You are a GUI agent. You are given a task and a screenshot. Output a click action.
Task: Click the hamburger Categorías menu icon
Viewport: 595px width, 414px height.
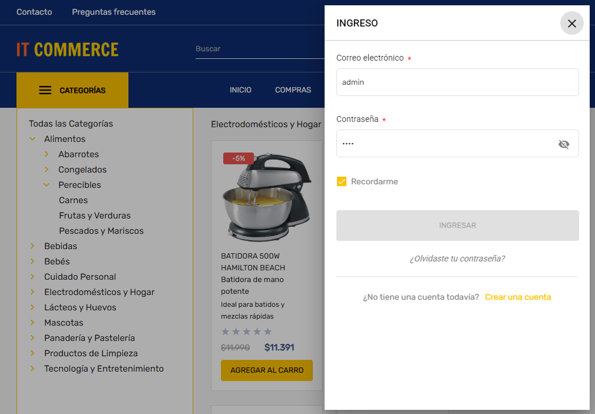point(45,90)
